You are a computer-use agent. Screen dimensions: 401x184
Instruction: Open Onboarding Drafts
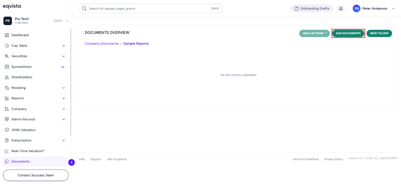(312, 9)
